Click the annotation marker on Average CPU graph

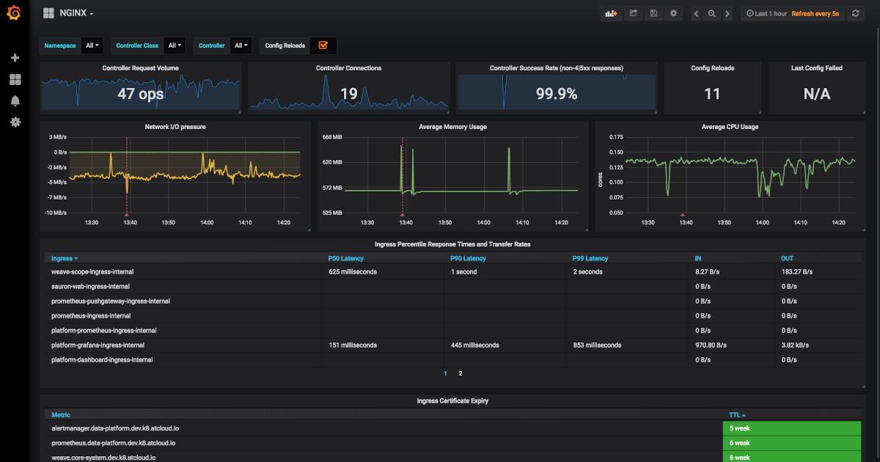[683, 215]
